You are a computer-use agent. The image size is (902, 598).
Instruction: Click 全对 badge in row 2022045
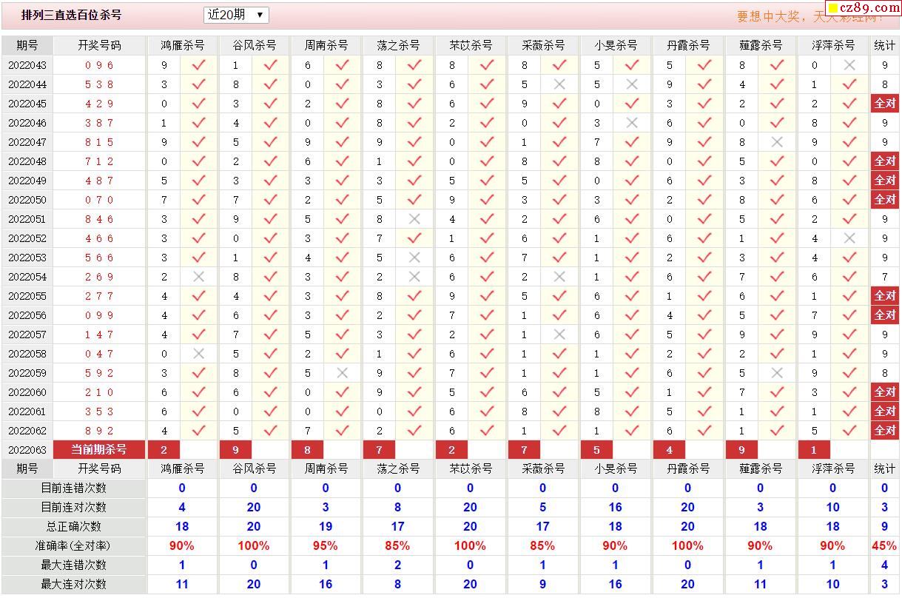point(885,104)
